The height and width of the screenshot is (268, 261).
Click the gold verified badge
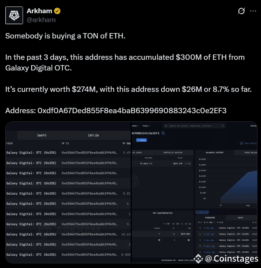(57, 11)
